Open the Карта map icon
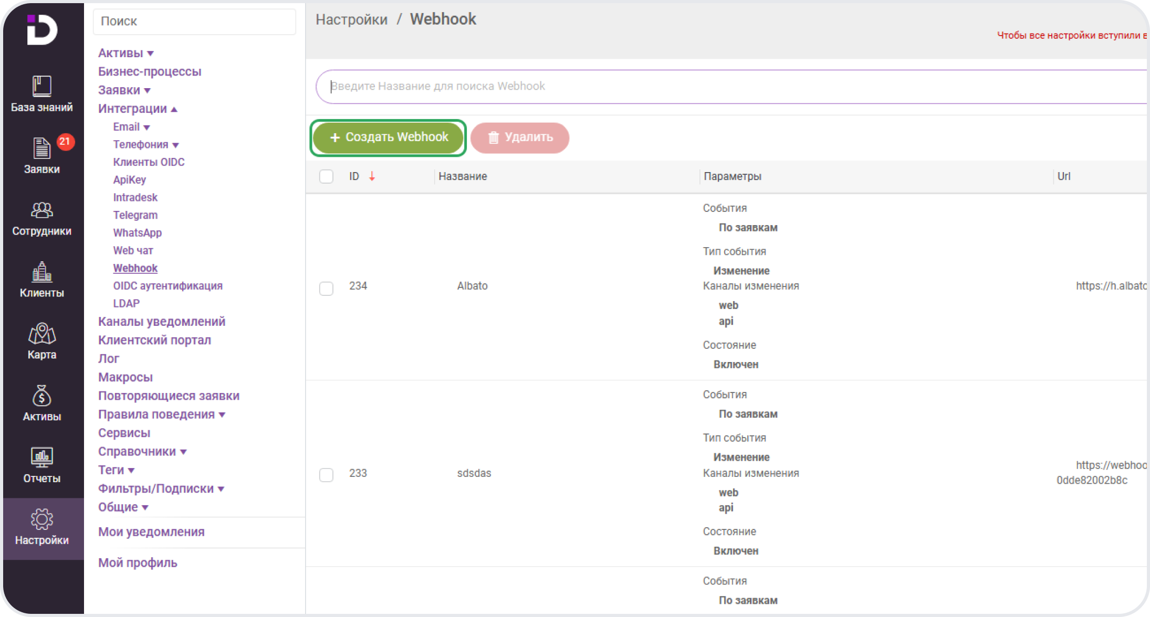Image resolution: width=1150 pixels, height=617 pixels. pos(41,334)
